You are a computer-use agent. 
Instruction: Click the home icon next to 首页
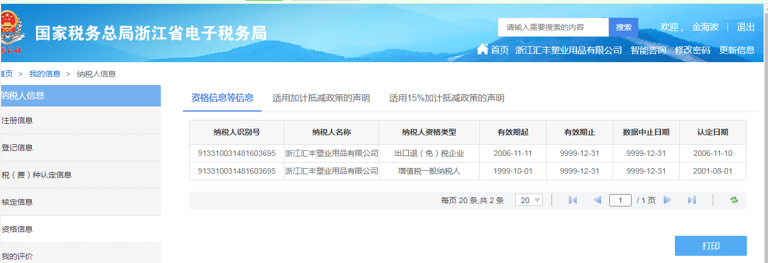[482, 50]
